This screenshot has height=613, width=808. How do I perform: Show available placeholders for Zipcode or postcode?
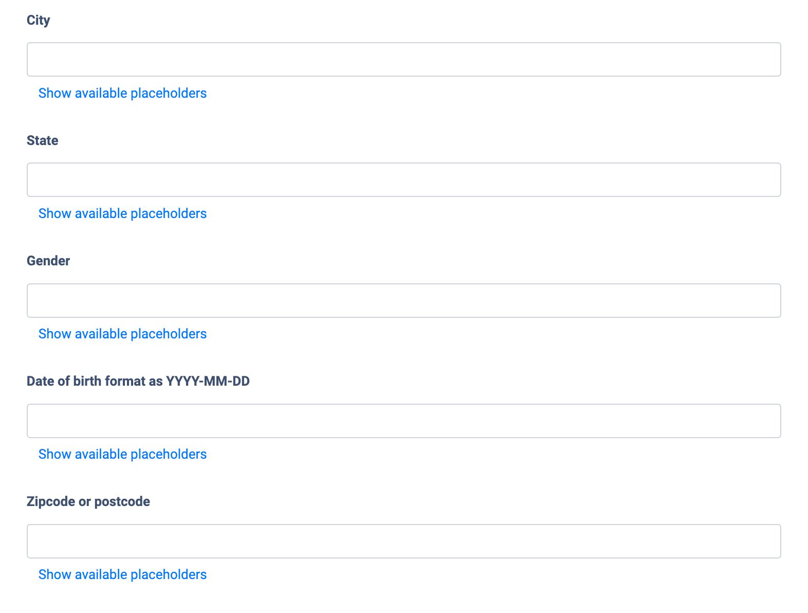(x=122, y=574)
